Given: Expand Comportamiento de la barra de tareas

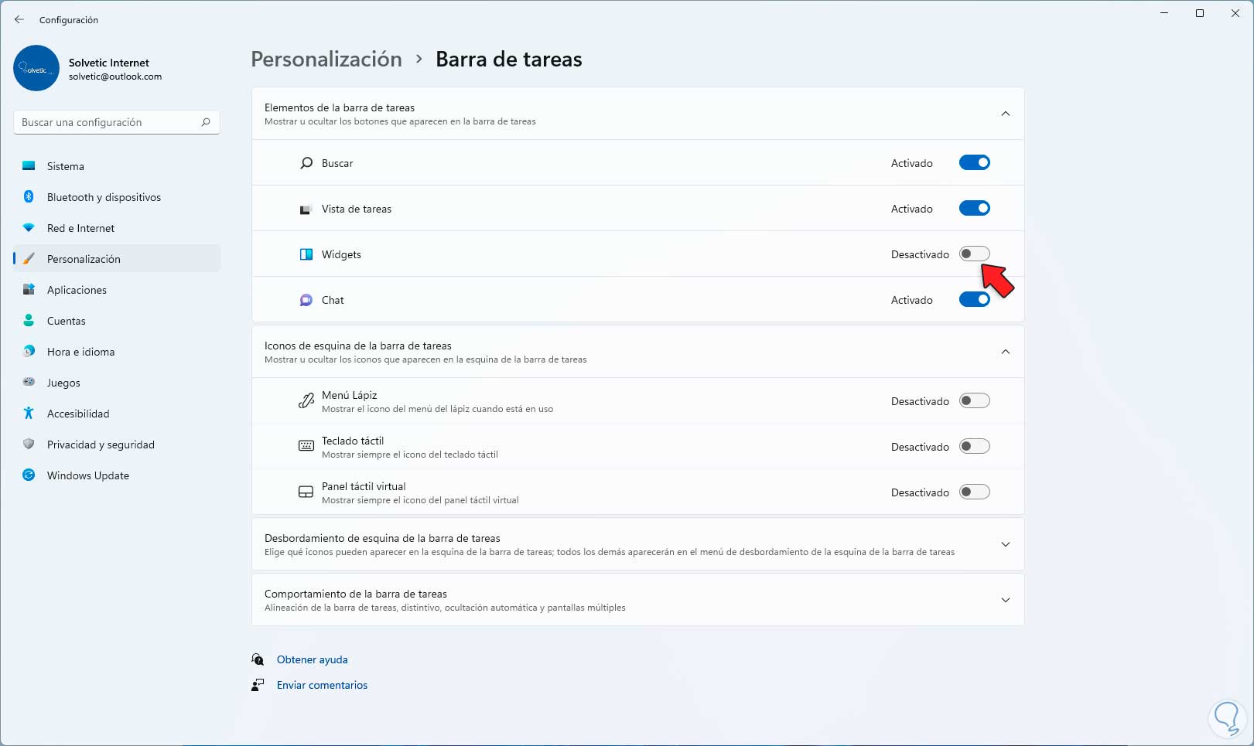Looking at the screenshot, I should (x=1005, y=600).
